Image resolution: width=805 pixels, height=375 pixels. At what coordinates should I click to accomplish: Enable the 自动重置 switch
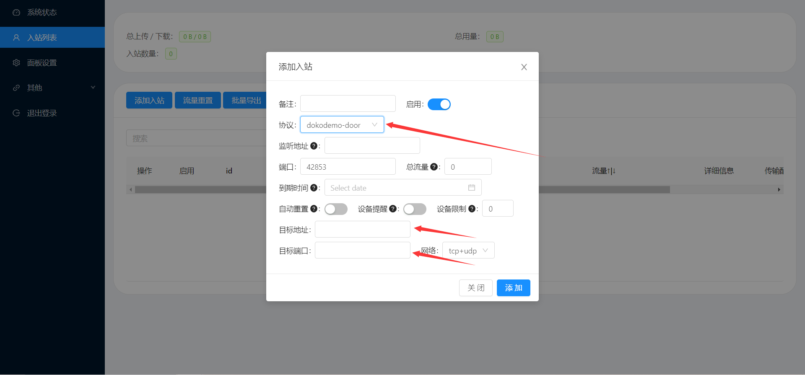tap(336, 209)
